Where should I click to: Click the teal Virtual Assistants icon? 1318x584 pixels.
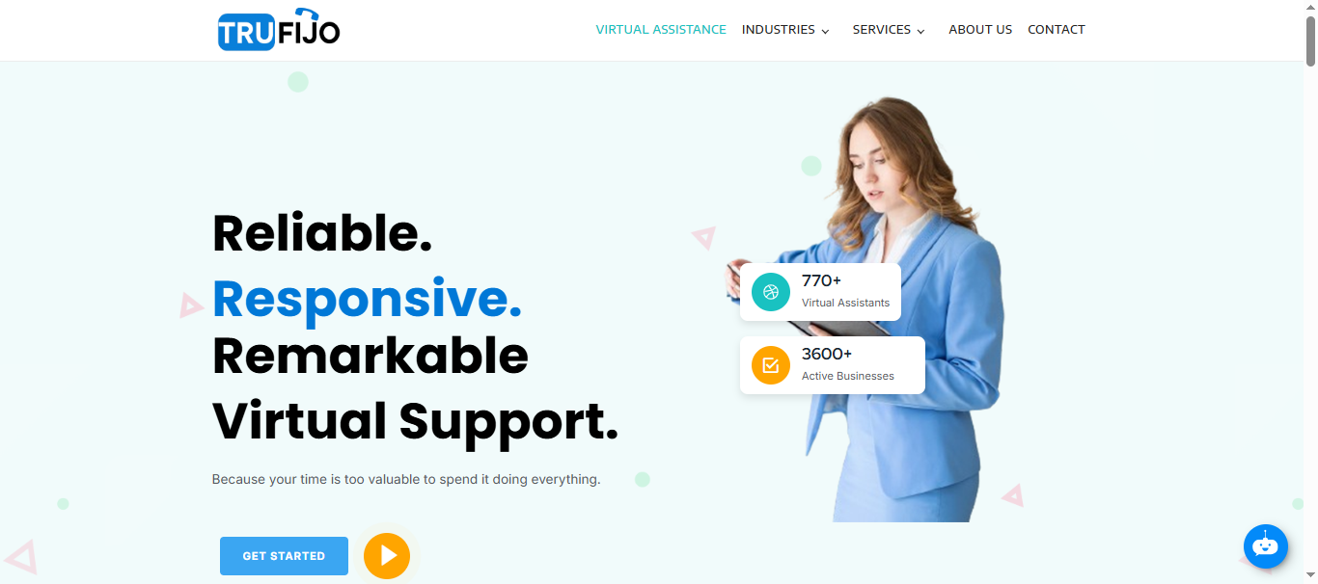pos(770,292)
